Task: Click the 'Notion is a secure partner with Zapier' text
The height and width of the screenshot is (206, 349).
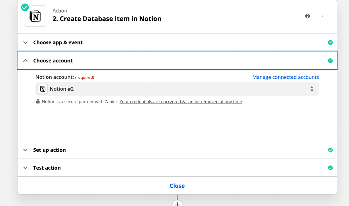Action: click(80, 102)
